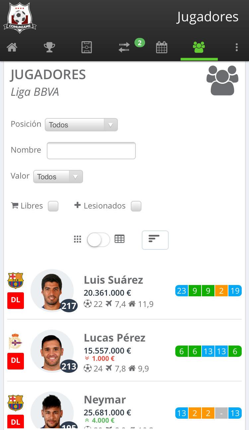Expand the Posición dropdown
Image resolution: width=249 pixels, height=430 pixels.
[81, 125]
